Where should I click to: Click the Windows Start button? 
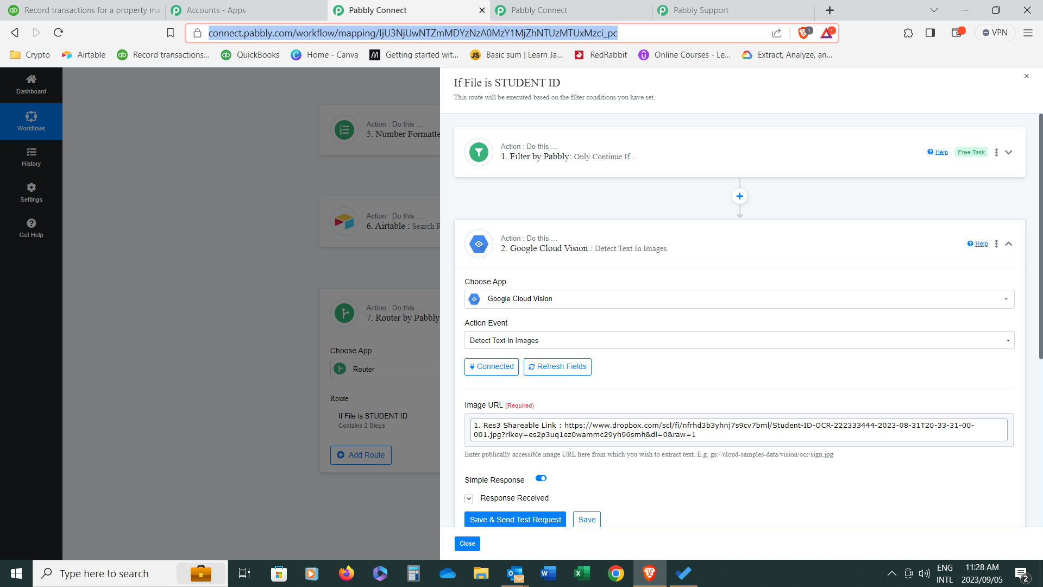[16, 573]
